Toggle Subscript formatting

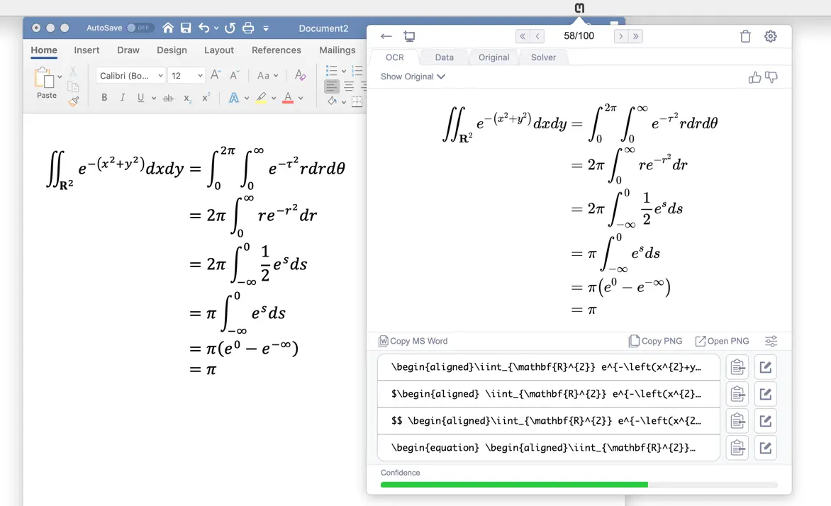click(x=187, y=99)
